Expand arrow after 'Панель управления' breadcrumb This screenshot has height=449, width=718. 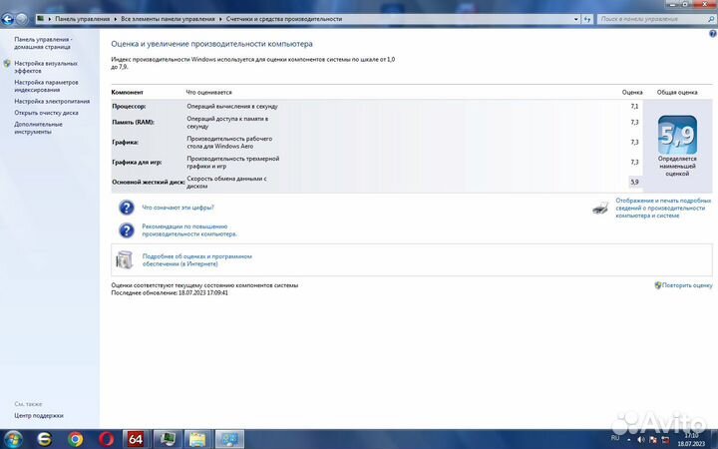(x=116, y=19)
